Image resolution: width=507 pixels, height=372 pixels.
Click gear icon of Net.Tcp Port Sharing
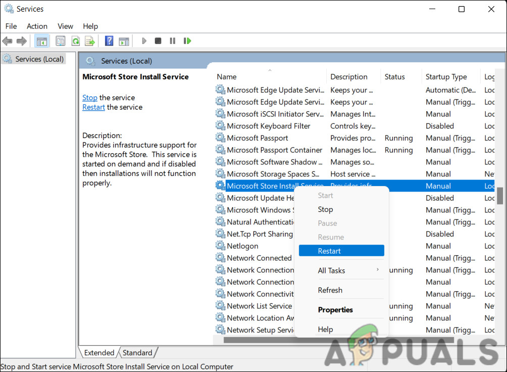coord(221,234)
